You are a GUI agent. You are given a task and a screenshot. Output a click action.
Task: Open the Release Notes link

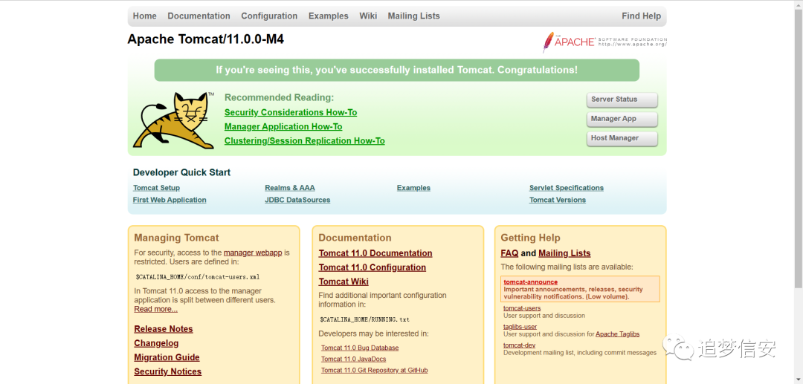pyautogui.click(x=164, y=329)
